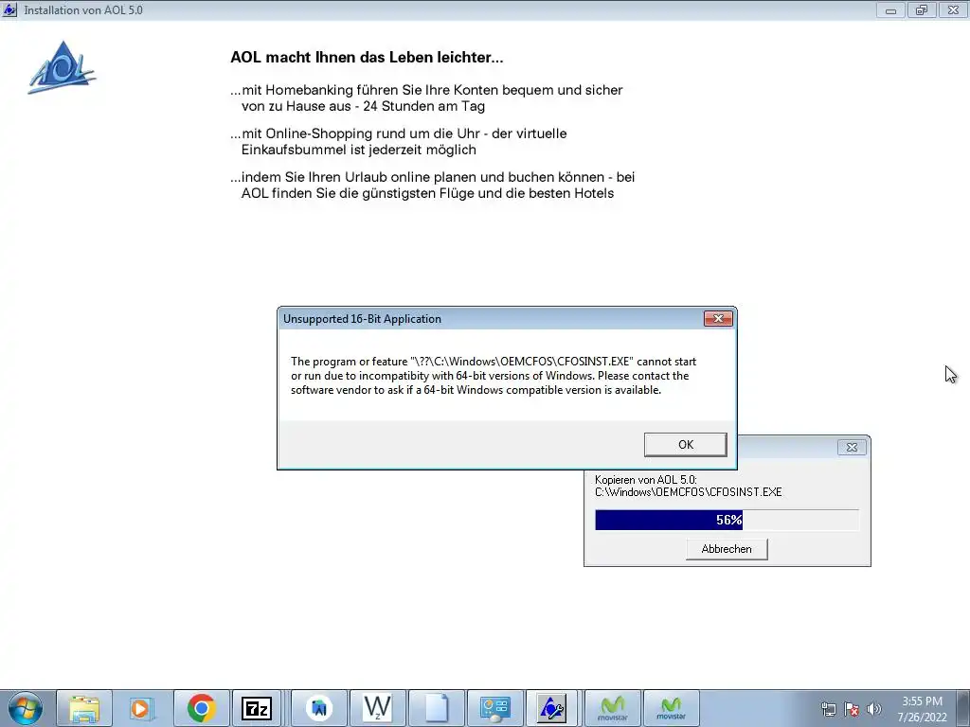Open the first movistar taskbar item
This screenshot has width=970, height=727.
[613, 708]
